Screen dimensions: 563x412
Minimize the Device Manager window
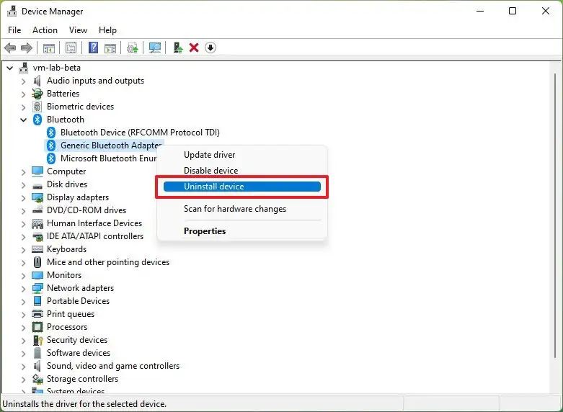480,11
